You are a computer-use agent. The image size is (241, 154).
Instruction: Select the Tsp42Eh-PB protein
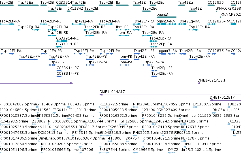(44, 54)
